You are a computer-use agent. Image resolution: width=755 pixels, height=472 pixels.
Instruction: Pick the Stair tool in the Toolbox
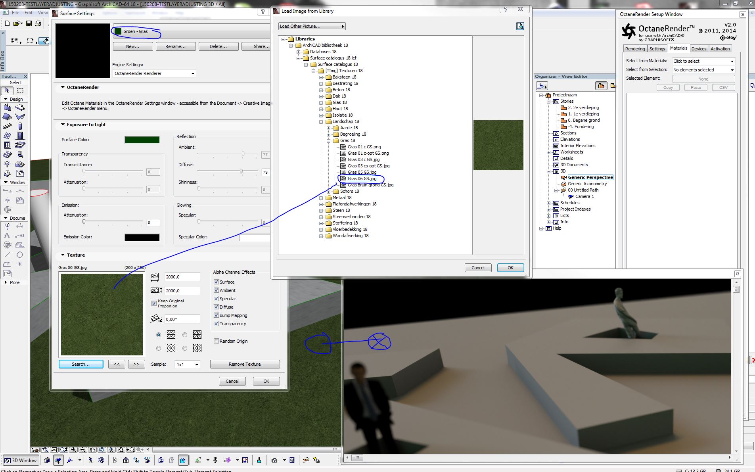click(x=7, y=155)
